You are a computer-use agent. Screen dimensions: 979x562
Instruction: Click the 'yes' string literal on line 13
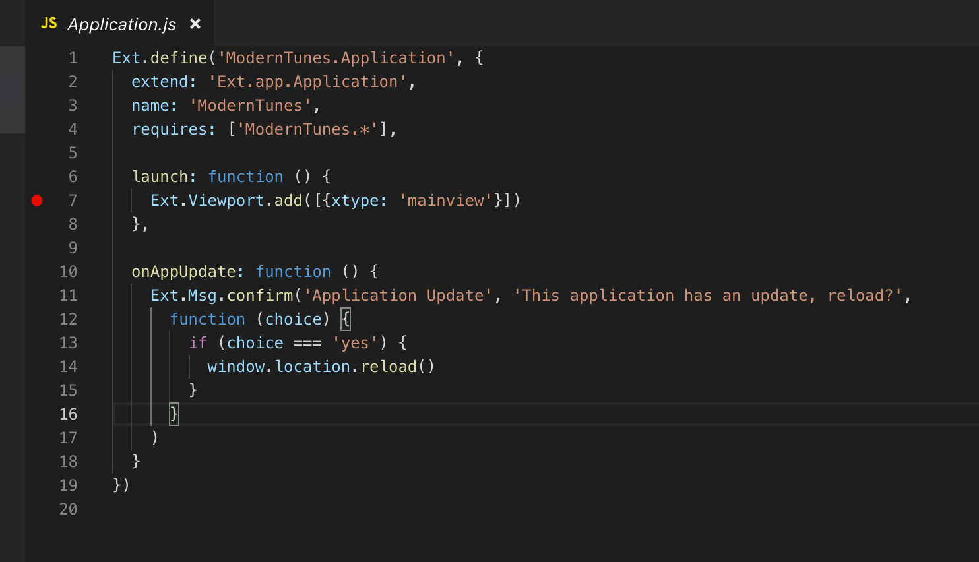(x=350, y=342)
